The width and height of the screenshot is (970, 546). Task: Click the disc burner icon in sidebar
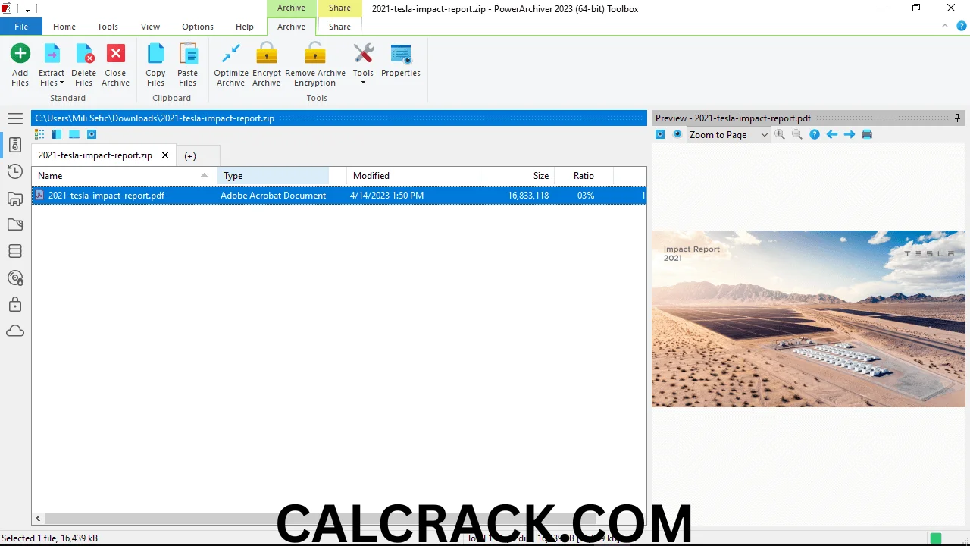point(15,278)
